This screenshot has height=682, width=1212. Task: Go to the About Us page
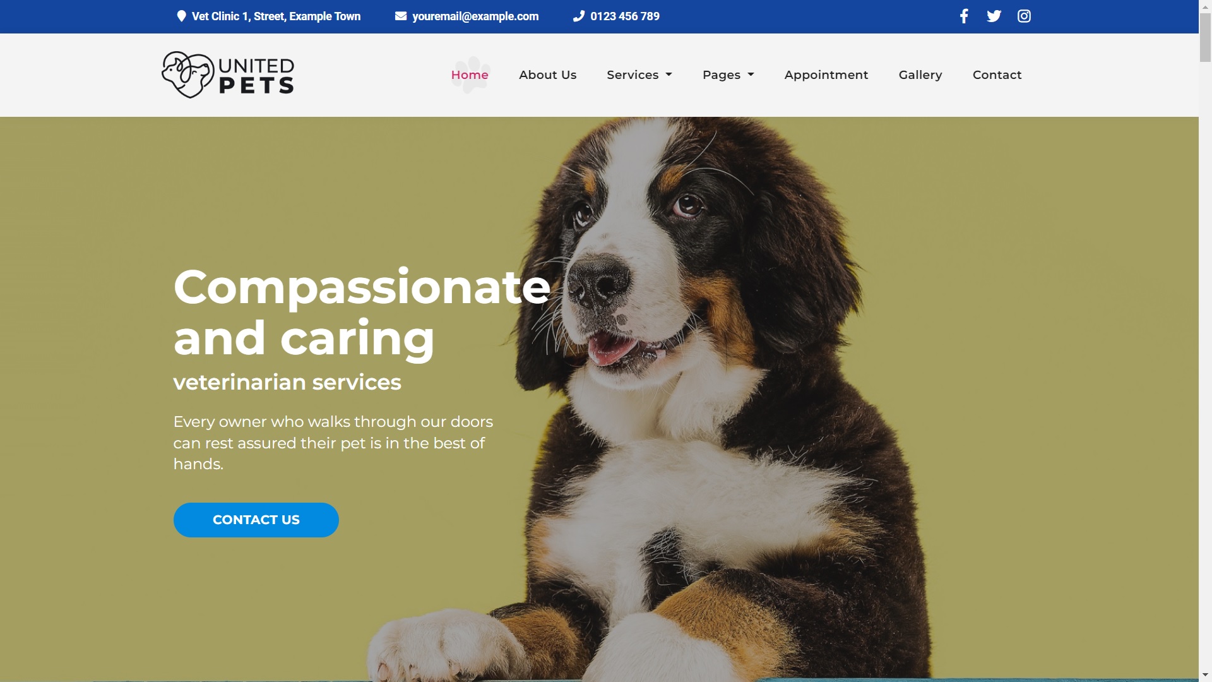tap(547, 75)
